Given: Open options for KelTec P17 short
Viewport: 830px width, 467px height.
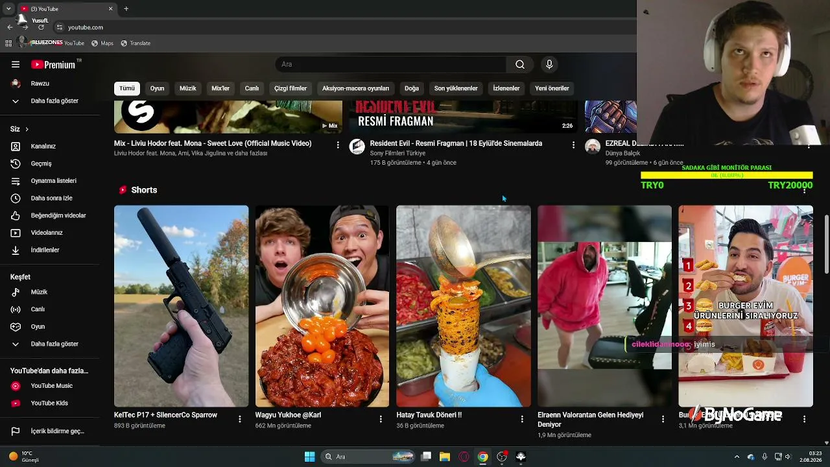Looking at the screenshot, I should click(240, 420).
